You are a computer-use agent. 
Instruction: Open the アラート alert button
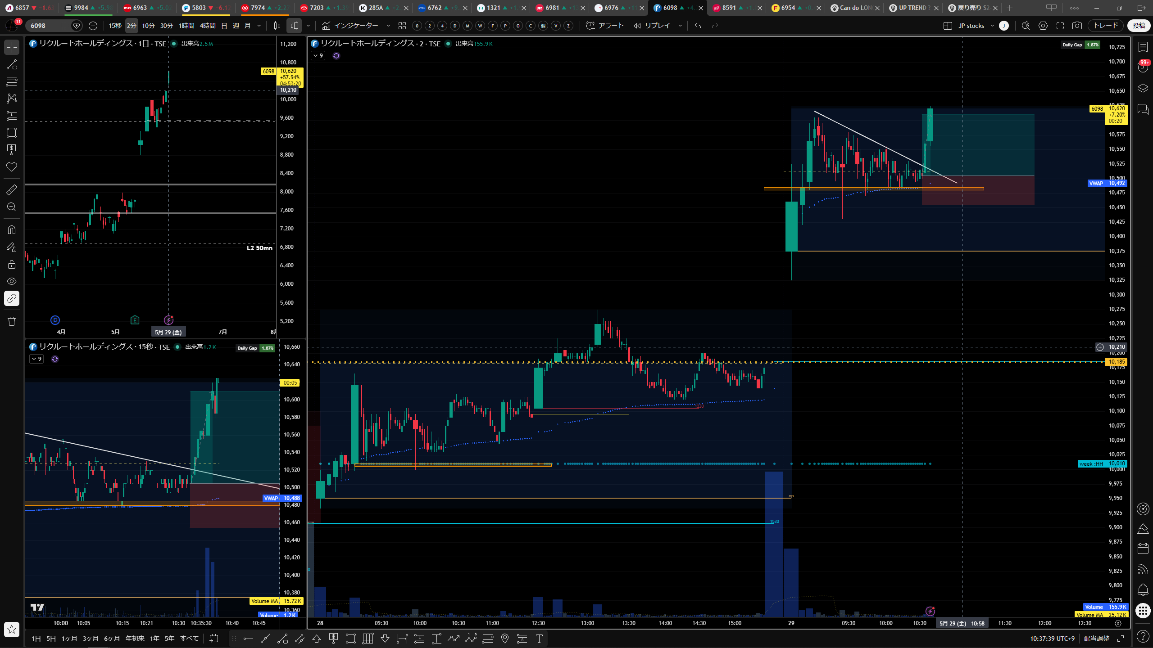pyautogui.click(x=605, y=26)
